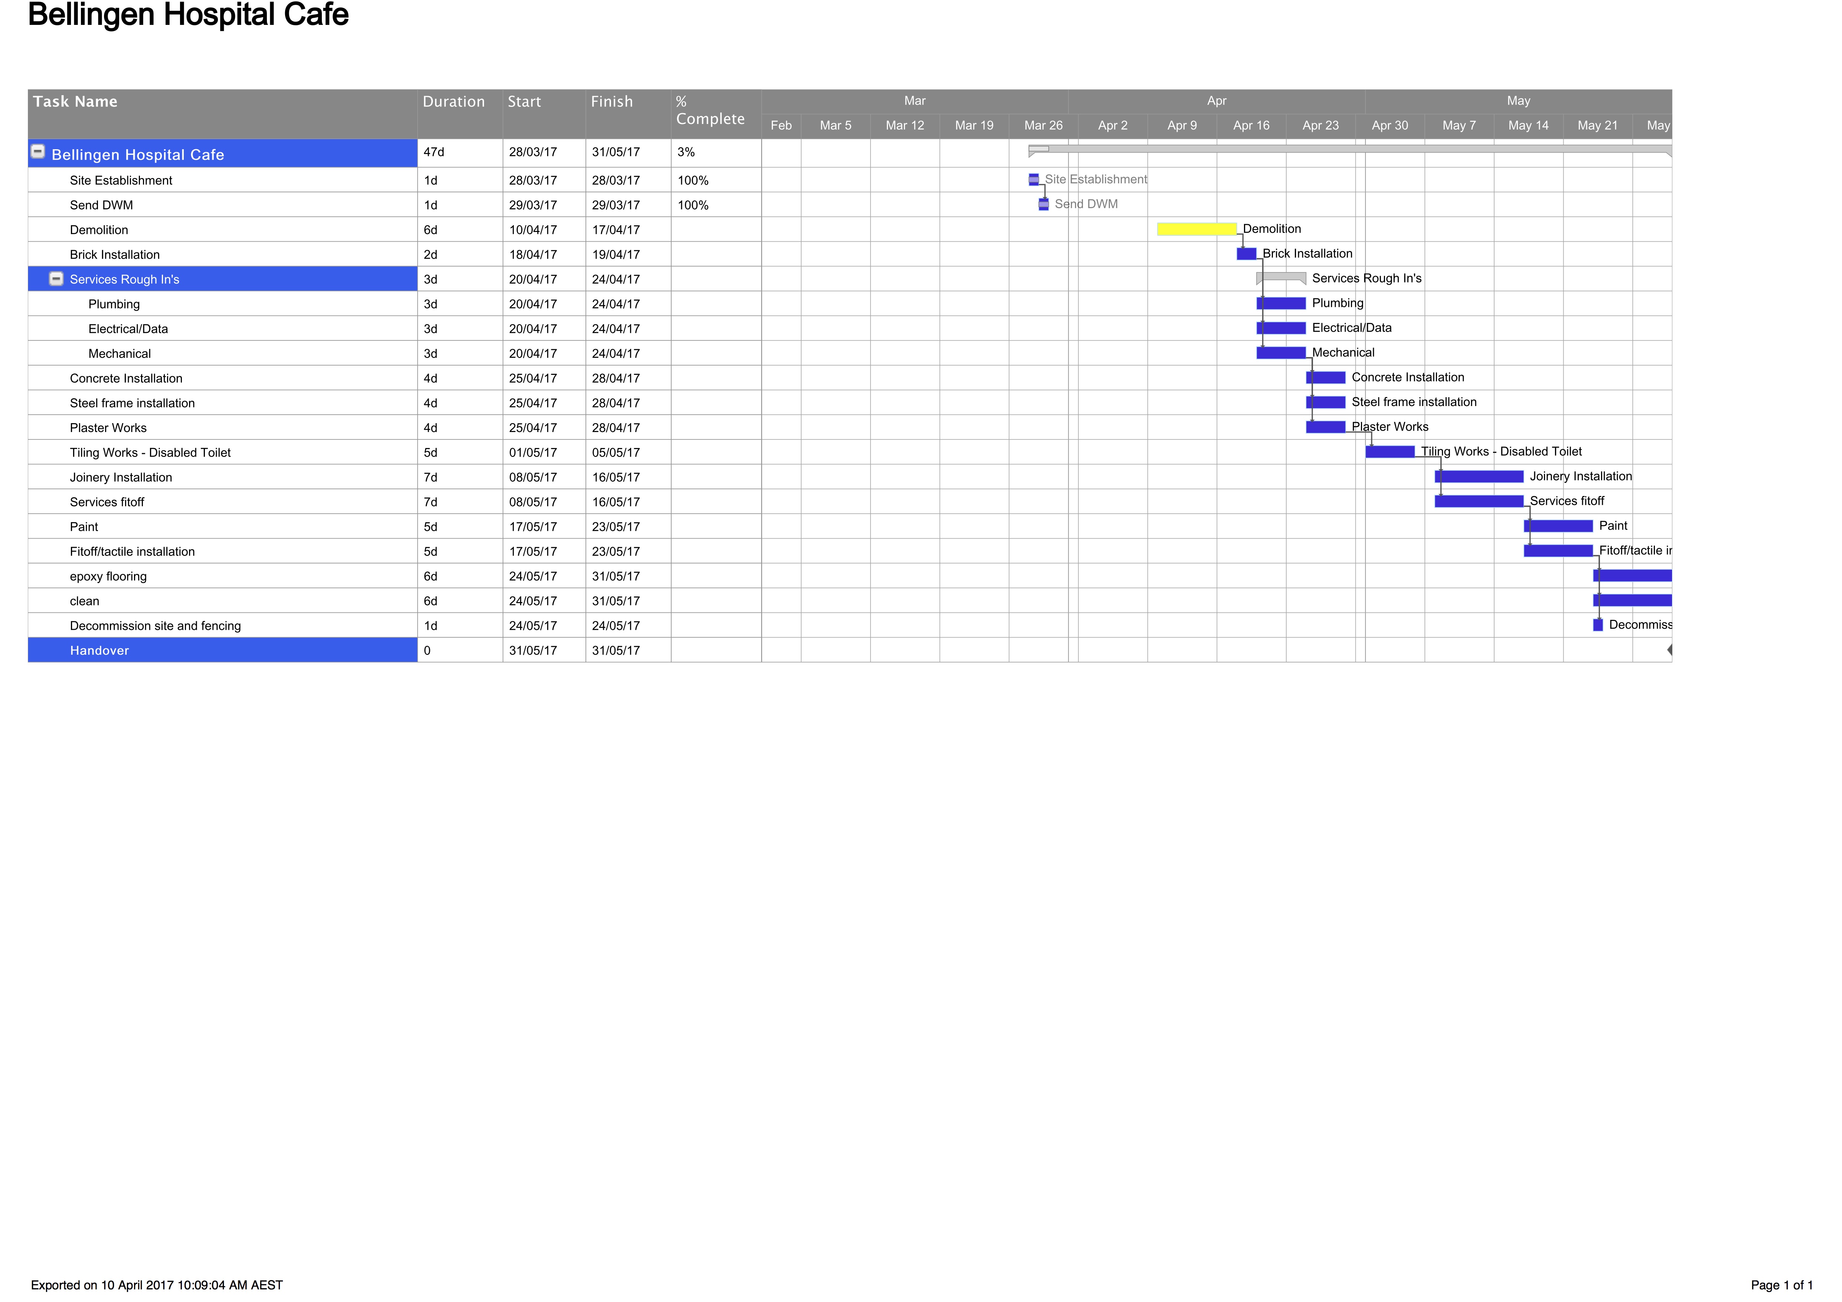This screenshot has height=1302, width=1842.
Task: Select the Services fitoff gantt bar
Action: click(1479, 501)
